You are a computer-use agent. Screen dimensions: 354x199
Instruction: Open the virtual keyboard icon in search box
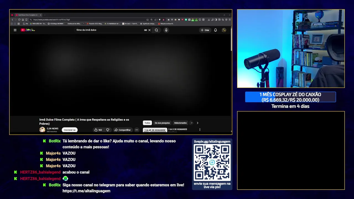point(145,30)
